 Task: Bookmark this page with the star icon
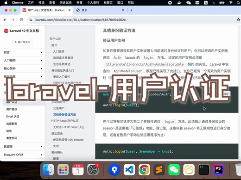(238, 20)
